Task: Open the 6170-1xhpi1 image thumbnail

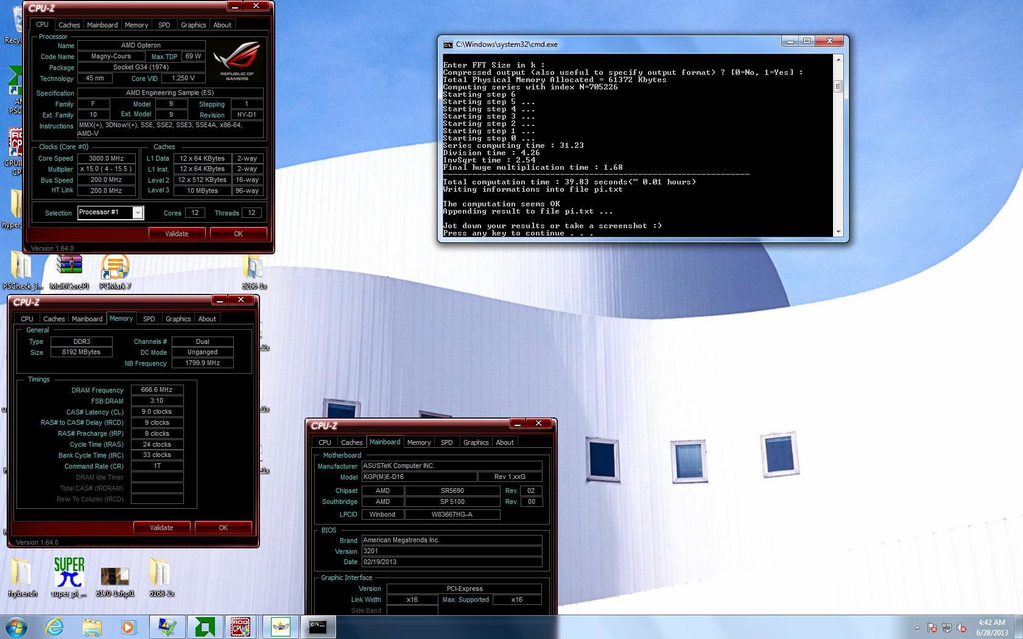Action: [114, 582]
